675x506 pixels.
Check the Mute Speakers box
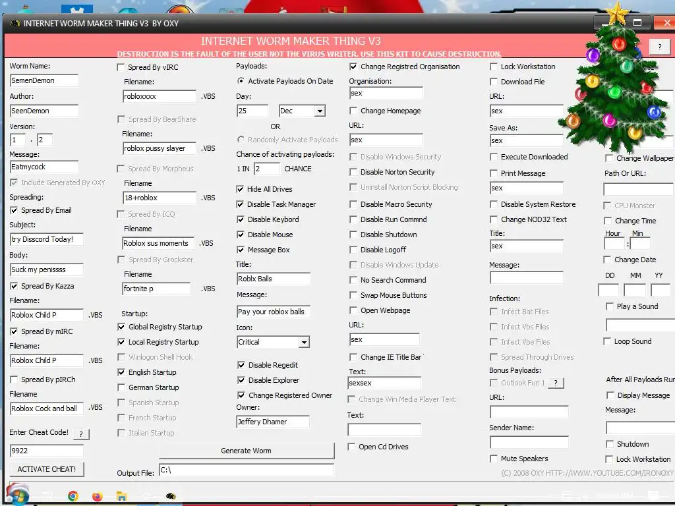(x=494, y=459)
